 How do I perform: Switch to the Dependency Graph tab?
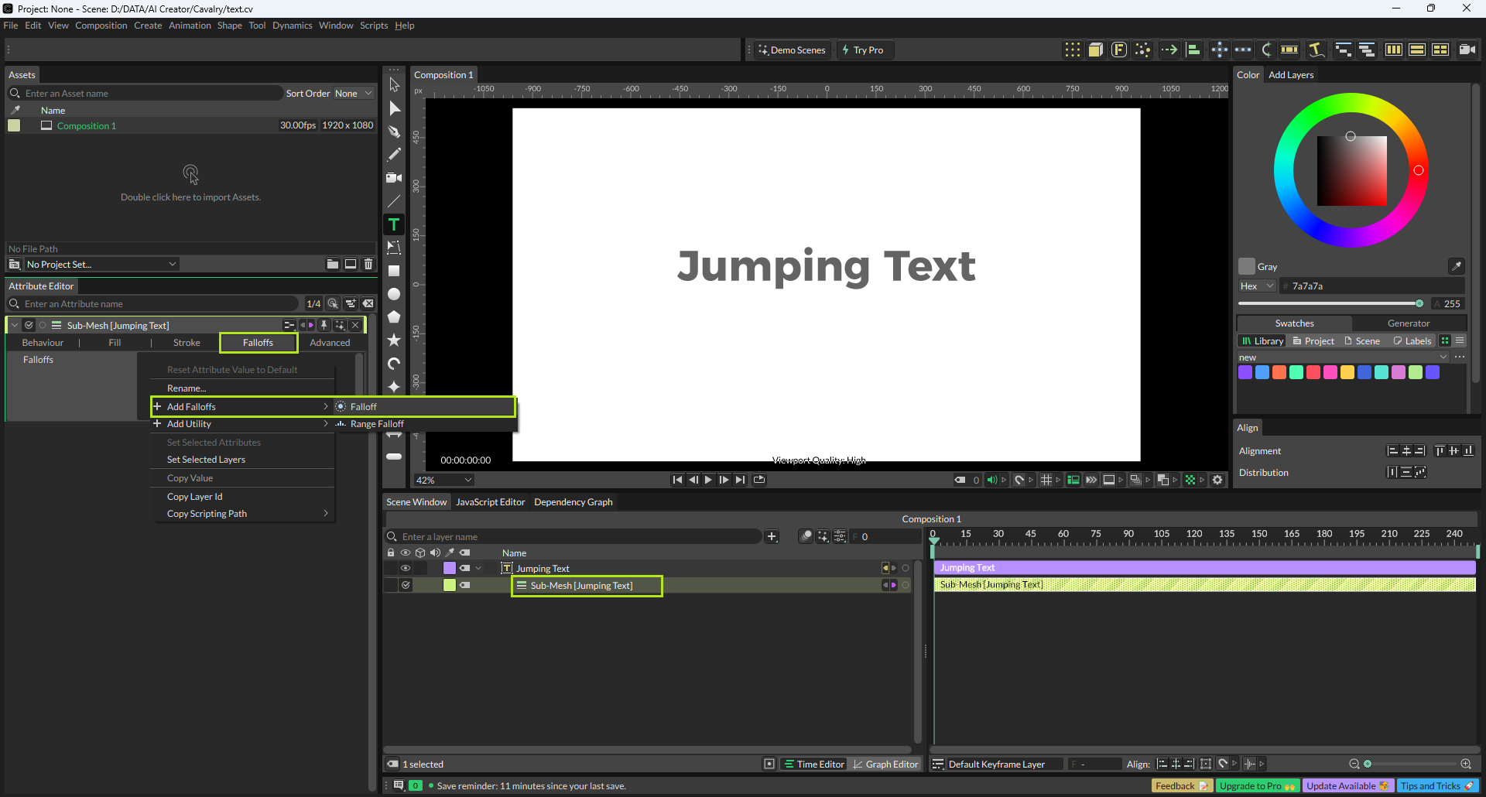[x=573, y=502]
